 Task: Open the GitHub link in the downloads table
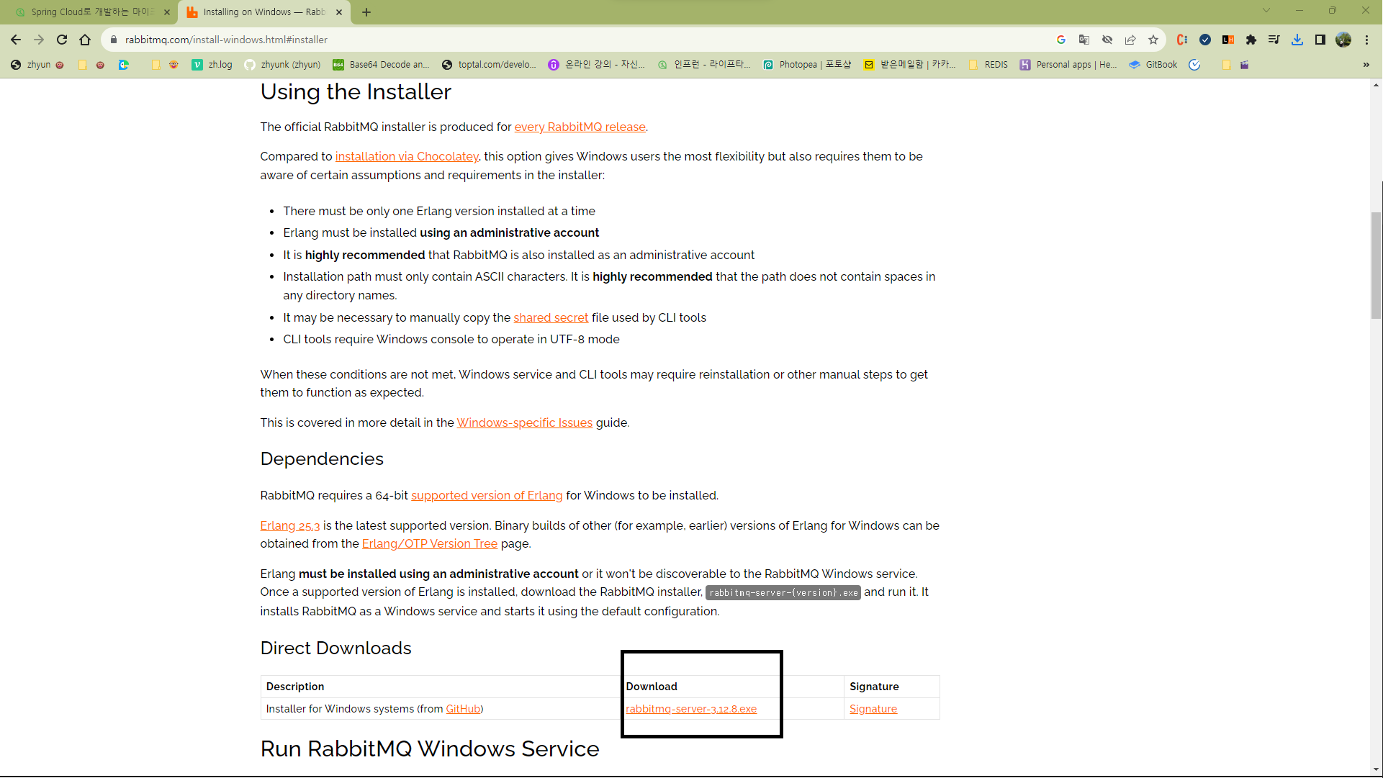463,709
